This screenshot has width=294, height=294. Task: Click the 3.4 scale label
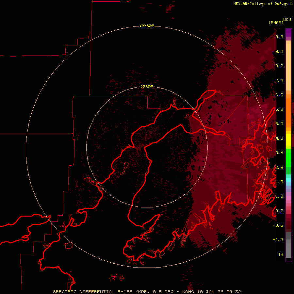279,153
